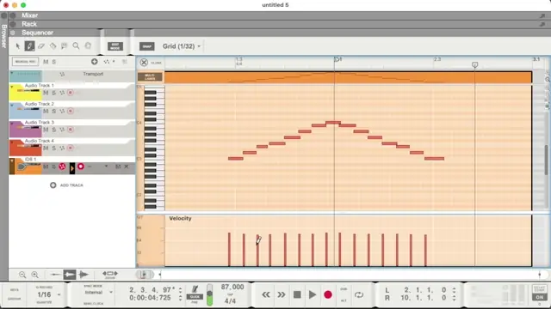Viewport: 551px width, 309px height.
Task: Mute Audio Track 1
Action: 46,93
